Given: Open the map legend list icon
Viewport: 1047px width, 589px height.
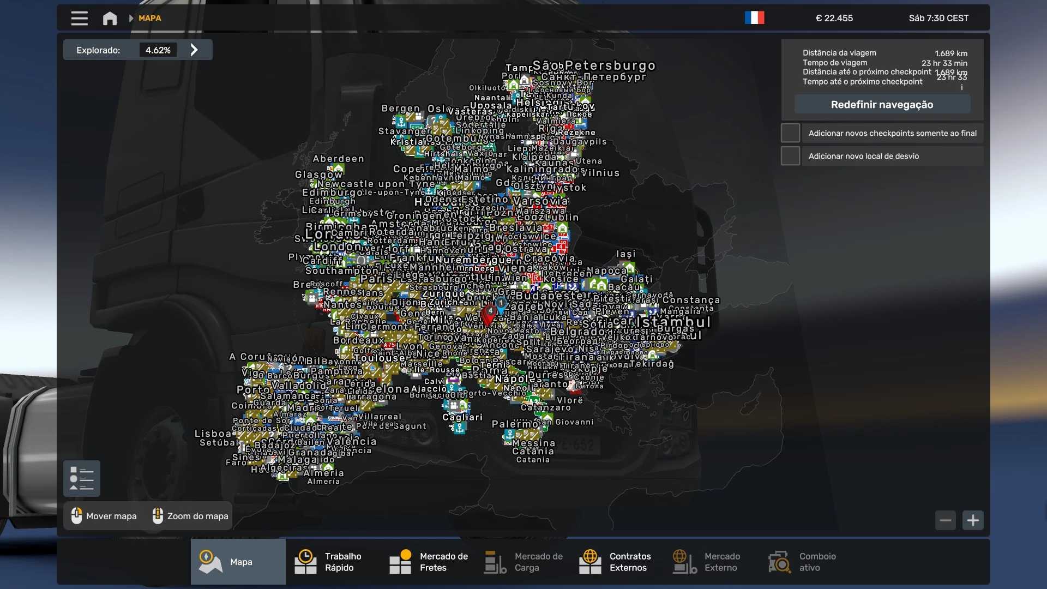Looking at the screenshot, I should click(82, 478).
